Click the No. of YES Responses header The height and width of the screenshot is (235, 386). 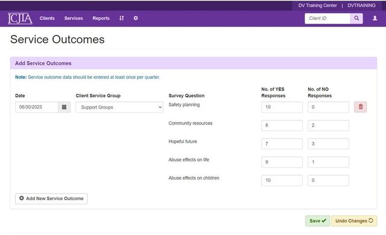click(x=273, y=92)
